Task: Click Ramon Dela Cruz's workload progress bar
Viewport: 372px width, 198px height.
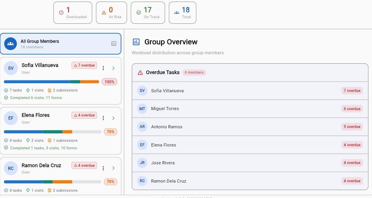Action: tap(53, 182)
